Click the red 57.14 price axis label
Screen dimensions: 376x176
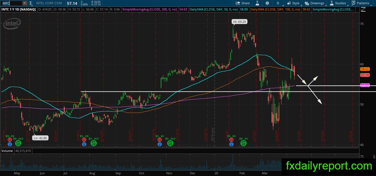pyautogui.click(x=365, y=75)
